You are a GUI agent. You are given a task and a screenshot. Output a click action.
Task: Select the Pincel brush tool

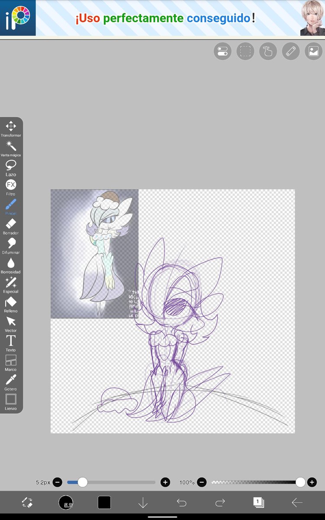click(x=11, y=207)
